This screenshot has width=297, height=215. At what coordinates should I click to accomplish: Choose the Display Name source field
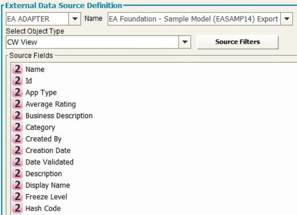tap(48, 185)
